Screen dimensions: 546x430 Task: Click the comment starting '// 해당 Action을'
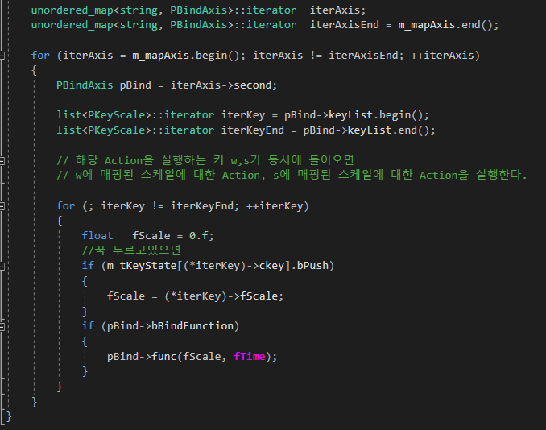205,160
